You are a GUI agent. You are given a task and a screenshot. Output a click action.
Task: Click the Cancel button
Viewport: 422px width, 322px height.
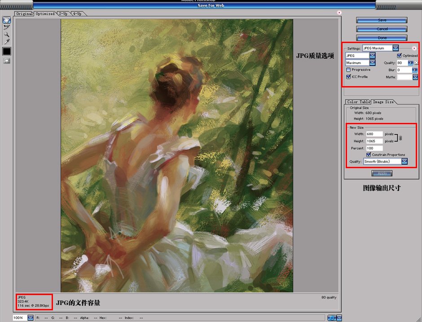(x=382, y=29)
